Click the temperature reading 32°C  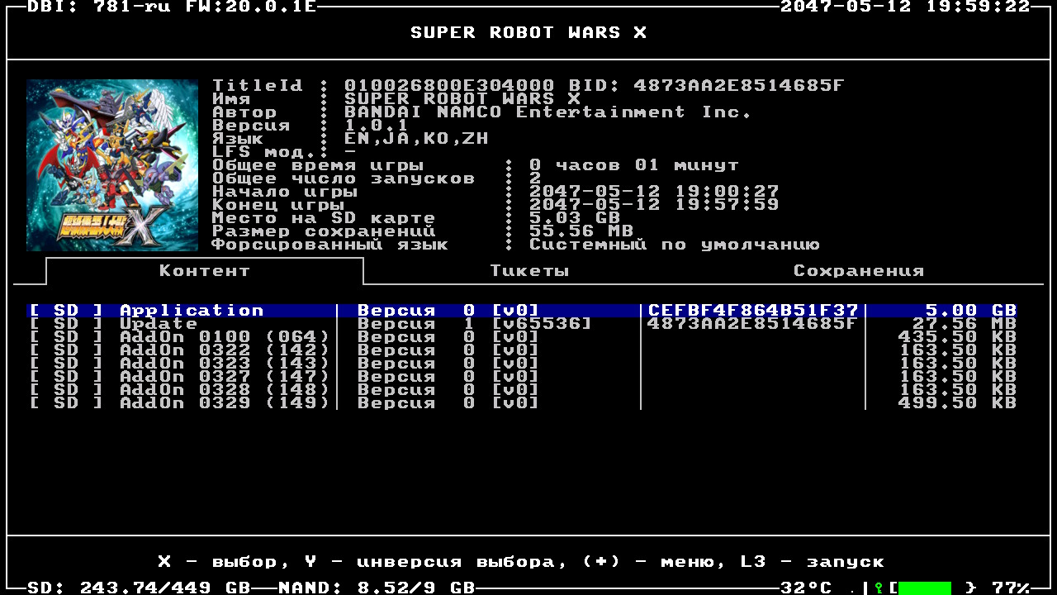click(806, 588)
